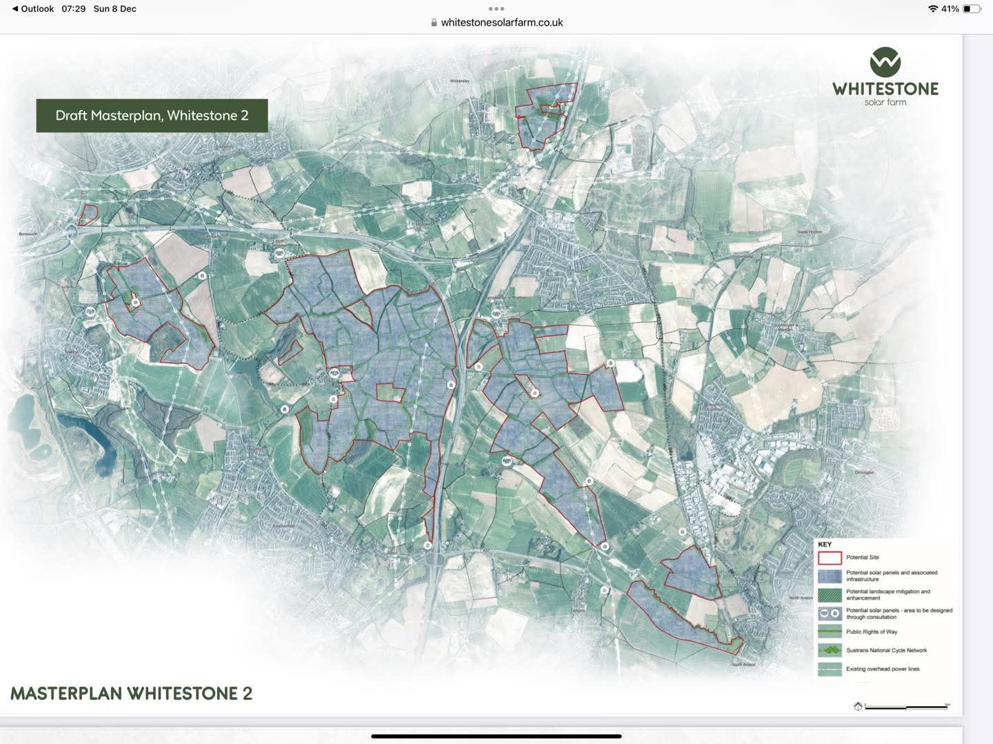Image resolution: width=993 pixels, height=744 pixels.
Task: Click the MASTERPLAN WHITESTONE 2 footer title
Action: [x=131, y=694]
